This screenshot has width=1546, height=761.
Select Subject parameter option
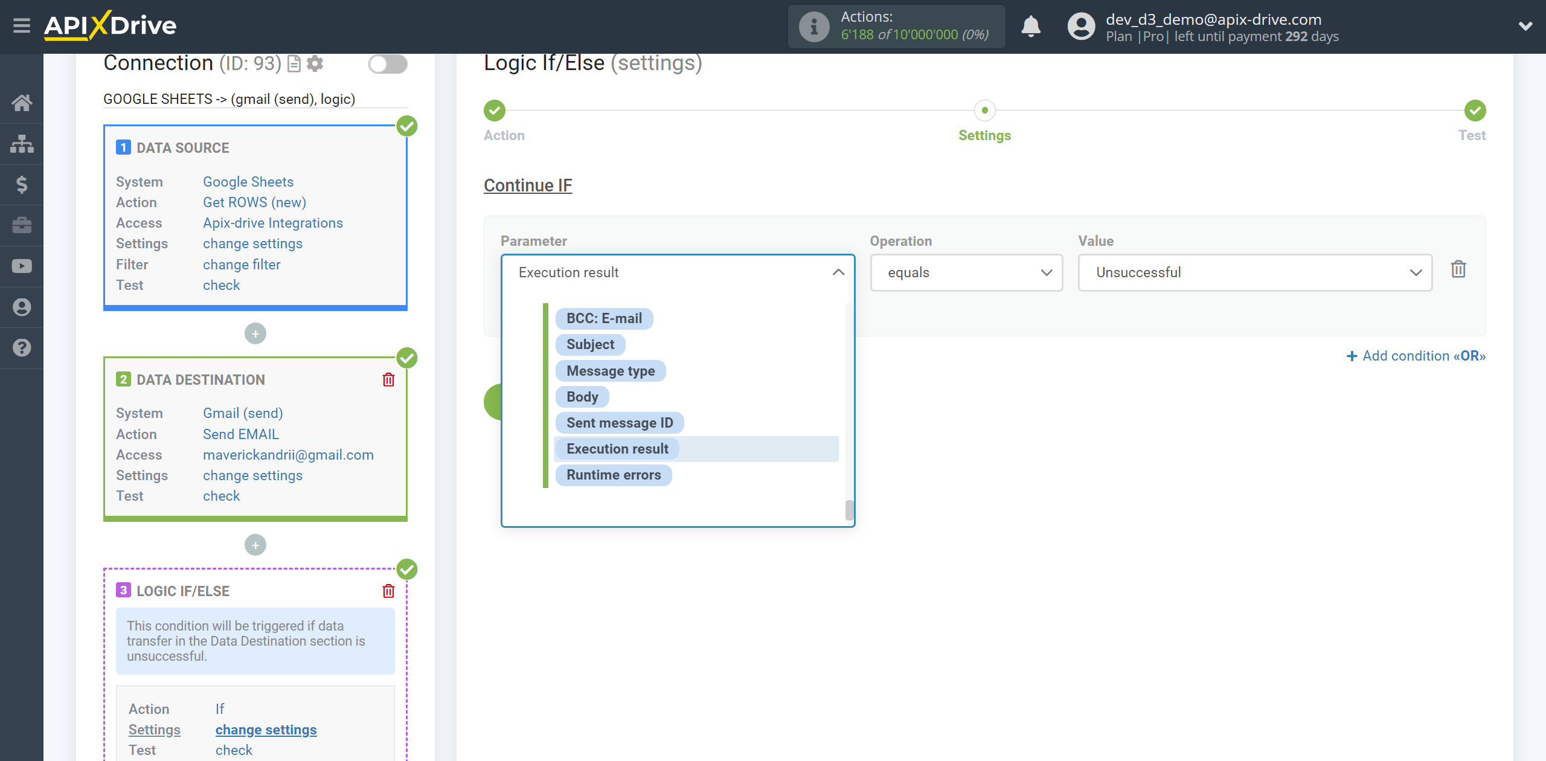[590, 344]
